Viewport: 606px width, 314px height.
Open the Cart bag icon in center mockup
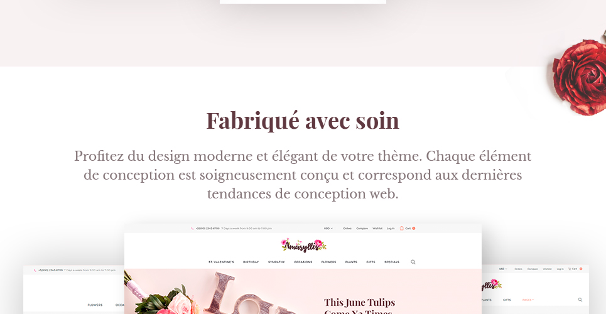pos(401,228)
